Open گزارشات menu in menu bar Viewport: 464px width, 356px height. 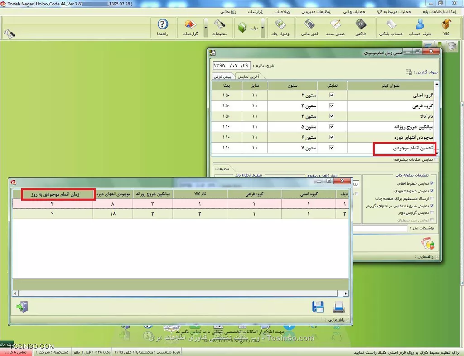(x=255, y=12)
